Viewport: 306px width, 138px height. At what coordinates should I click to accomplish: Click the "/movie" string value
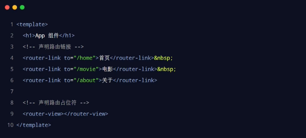86,69
